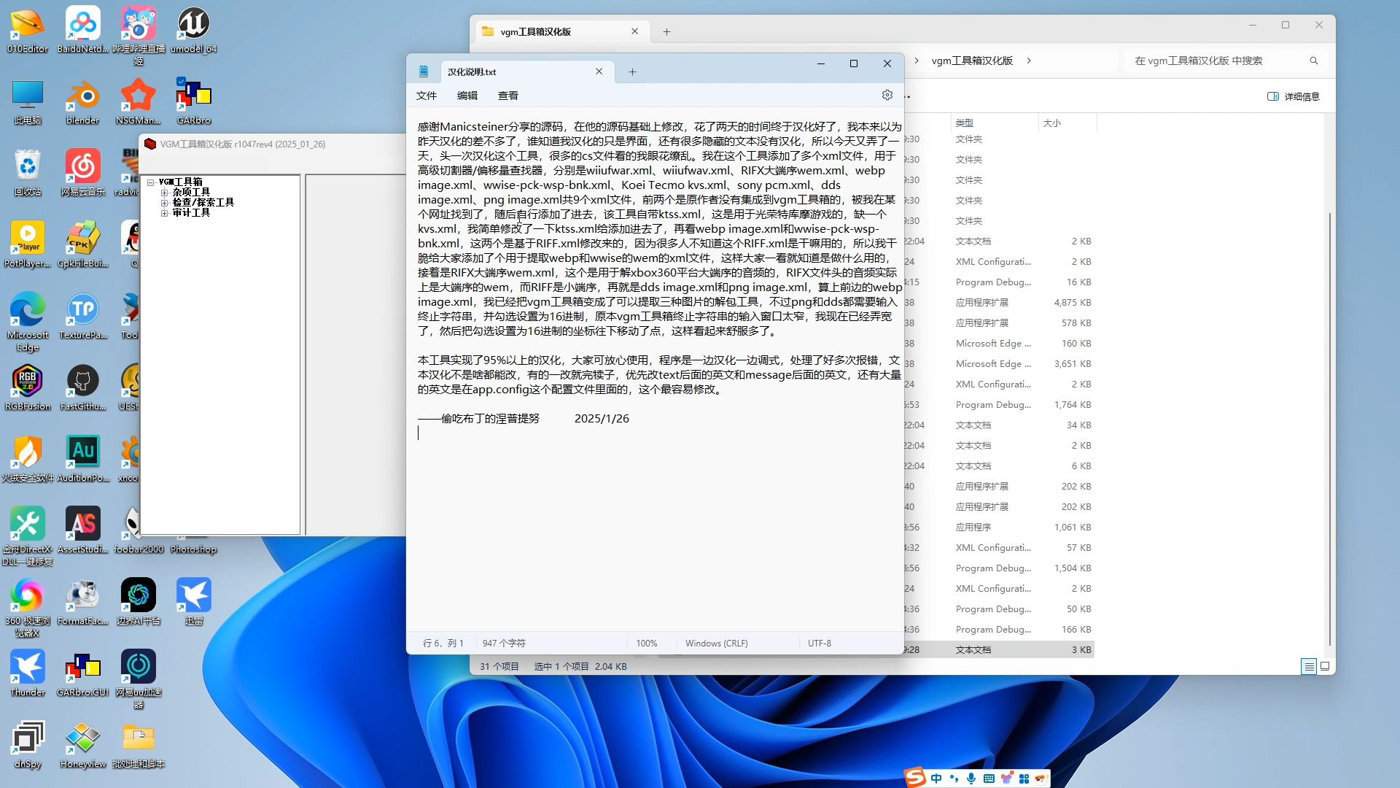1400x788 pixels.
Task: Select the 应用程序 row sized 1,061 KB
Action: (999, 528)
